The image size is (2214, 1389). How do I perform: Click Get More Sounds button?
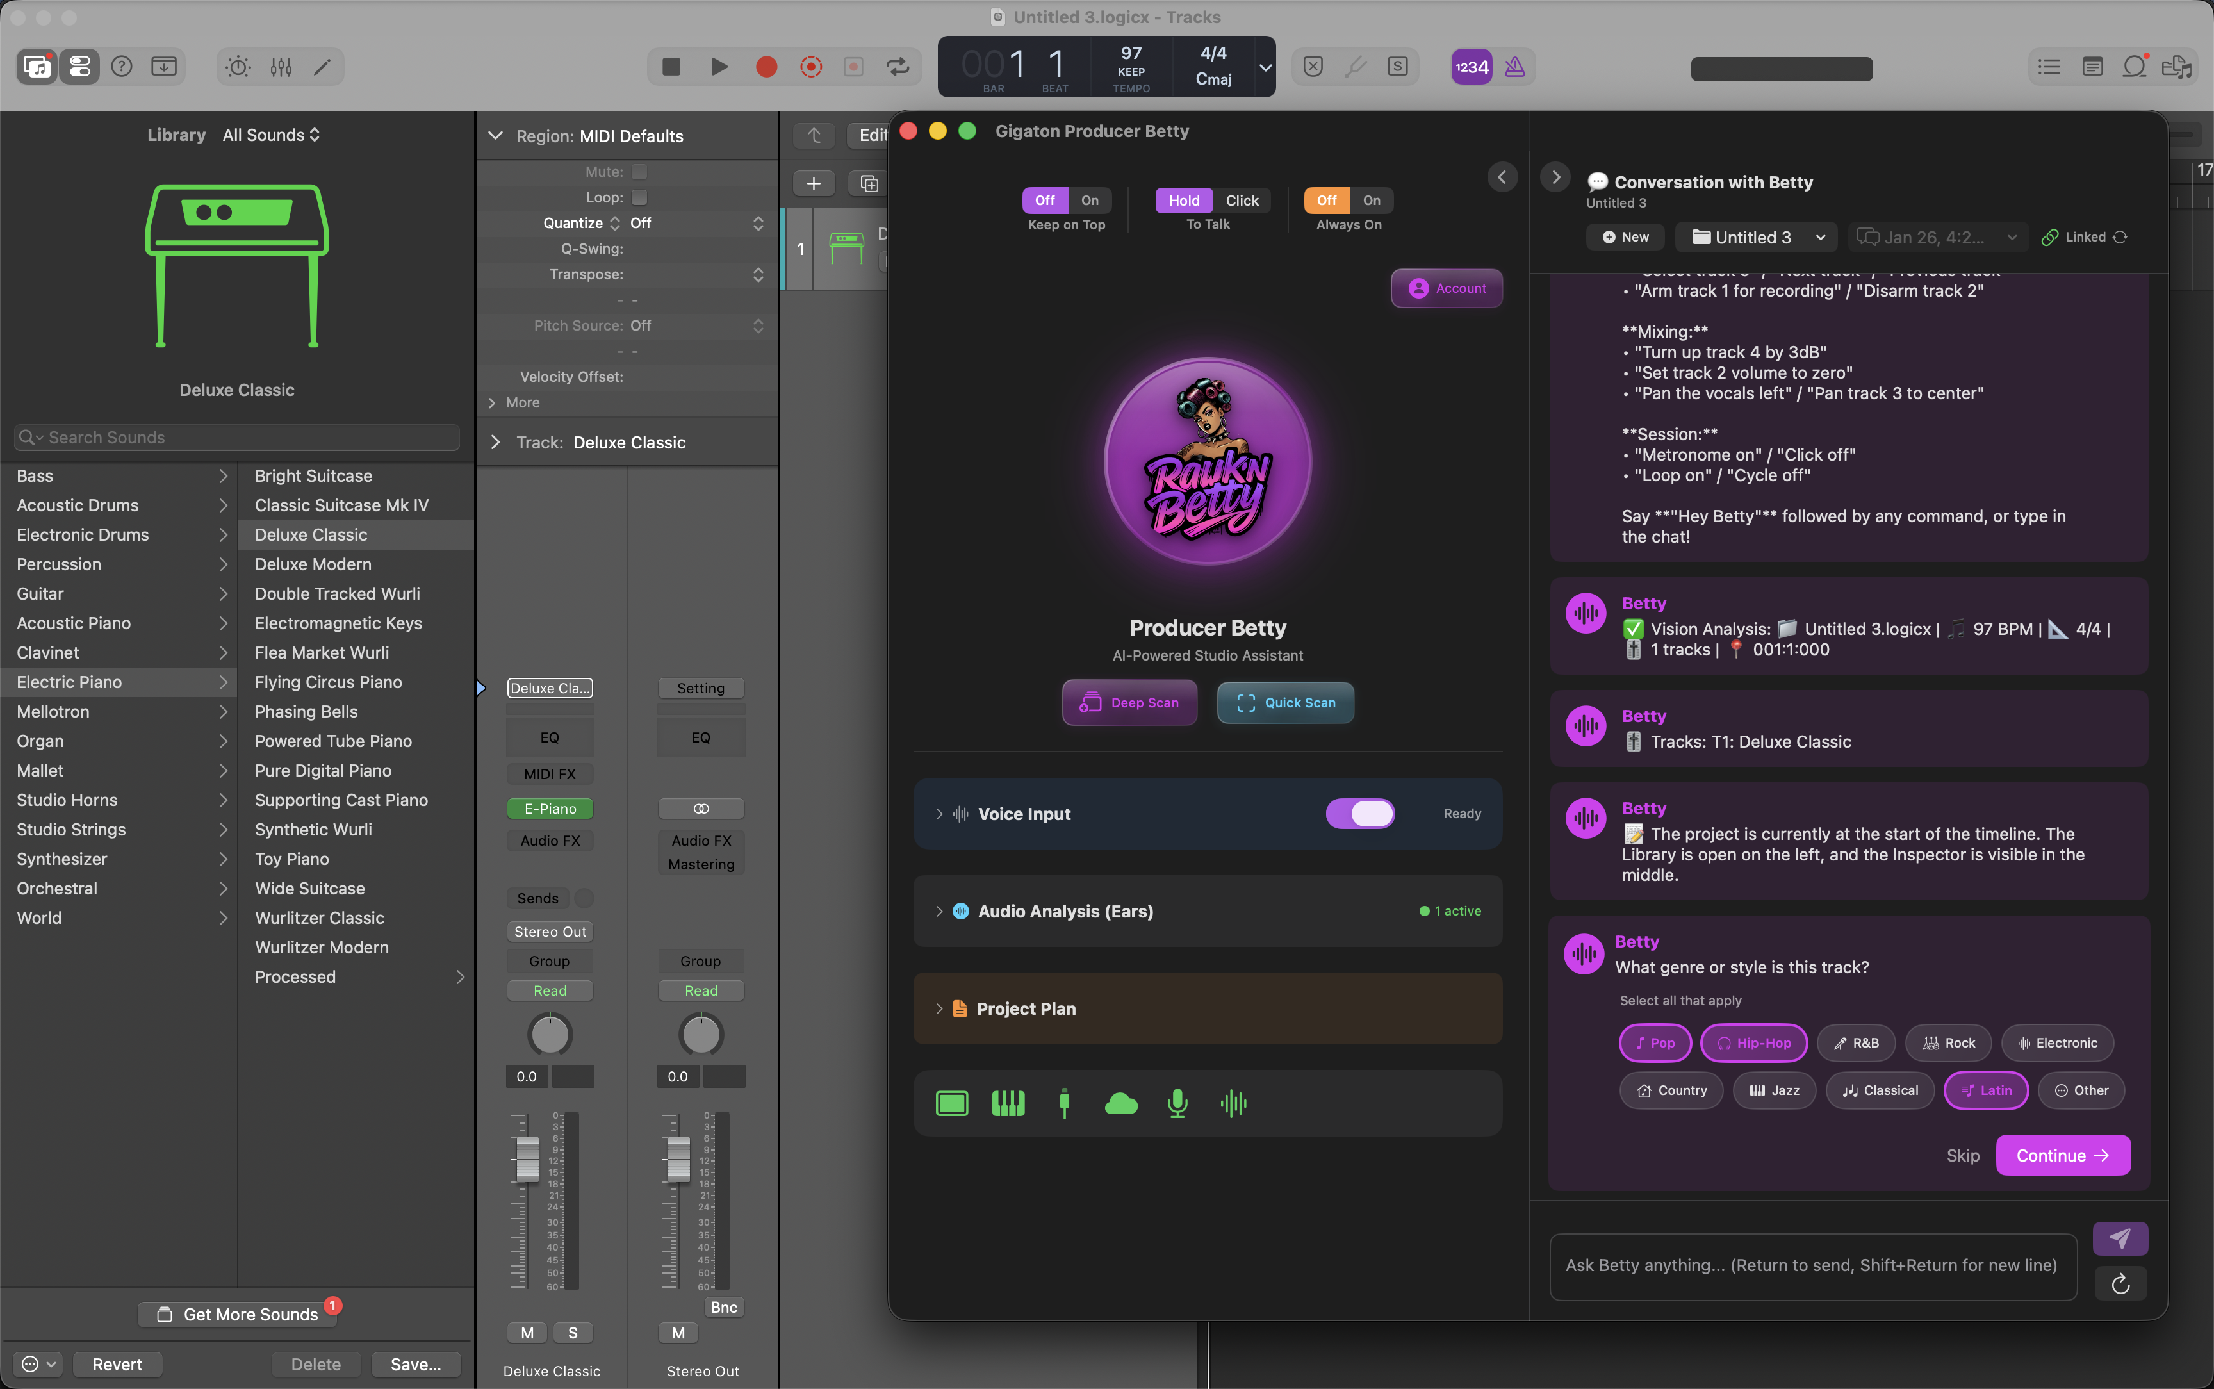pyautogui.click(x=238, y=1315)
